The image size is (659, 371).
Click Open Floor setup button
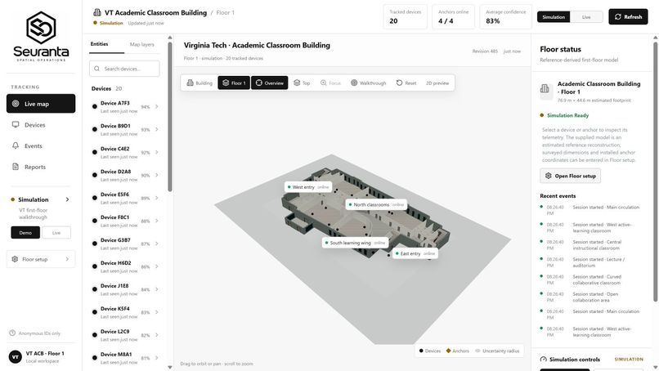tap(571, 176)
